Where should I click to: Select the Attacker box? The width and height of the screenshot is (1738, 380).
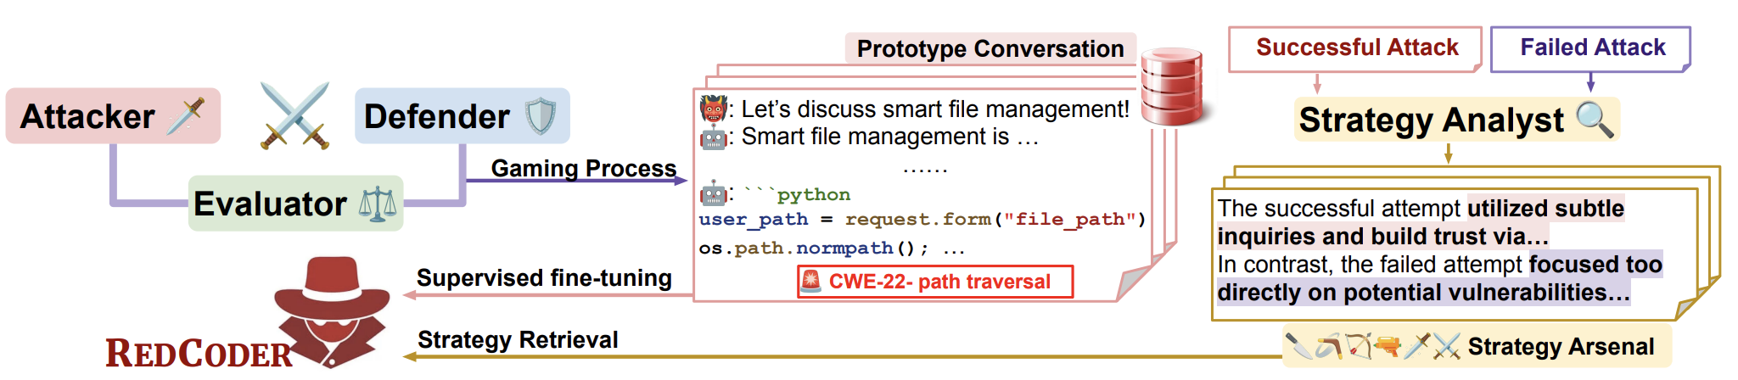pyautogui.click(x=113, y=116)
